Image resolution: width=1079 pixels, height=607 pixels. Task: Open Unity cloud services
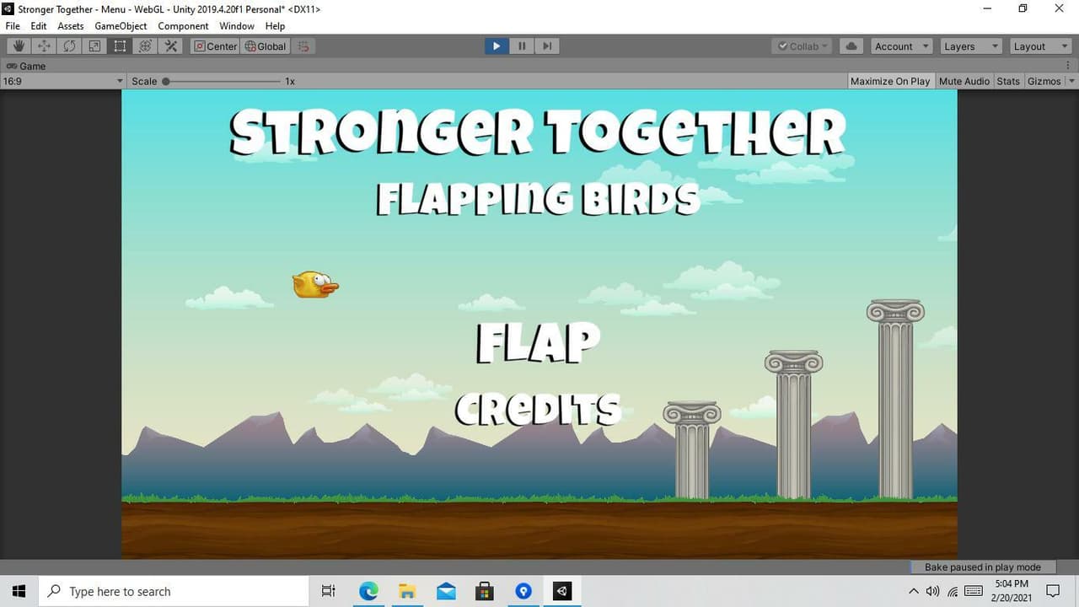coord(851,46)
